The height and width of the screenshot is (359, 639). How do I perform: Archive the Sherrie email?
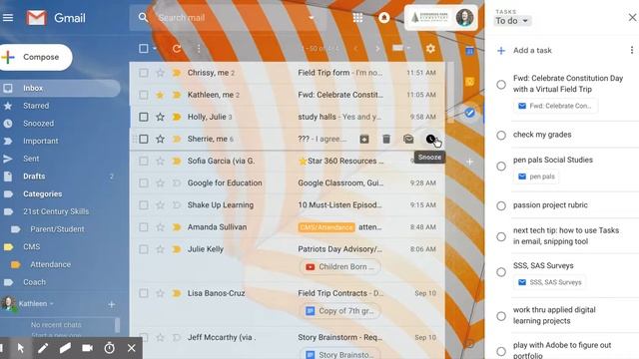[364, 140]
